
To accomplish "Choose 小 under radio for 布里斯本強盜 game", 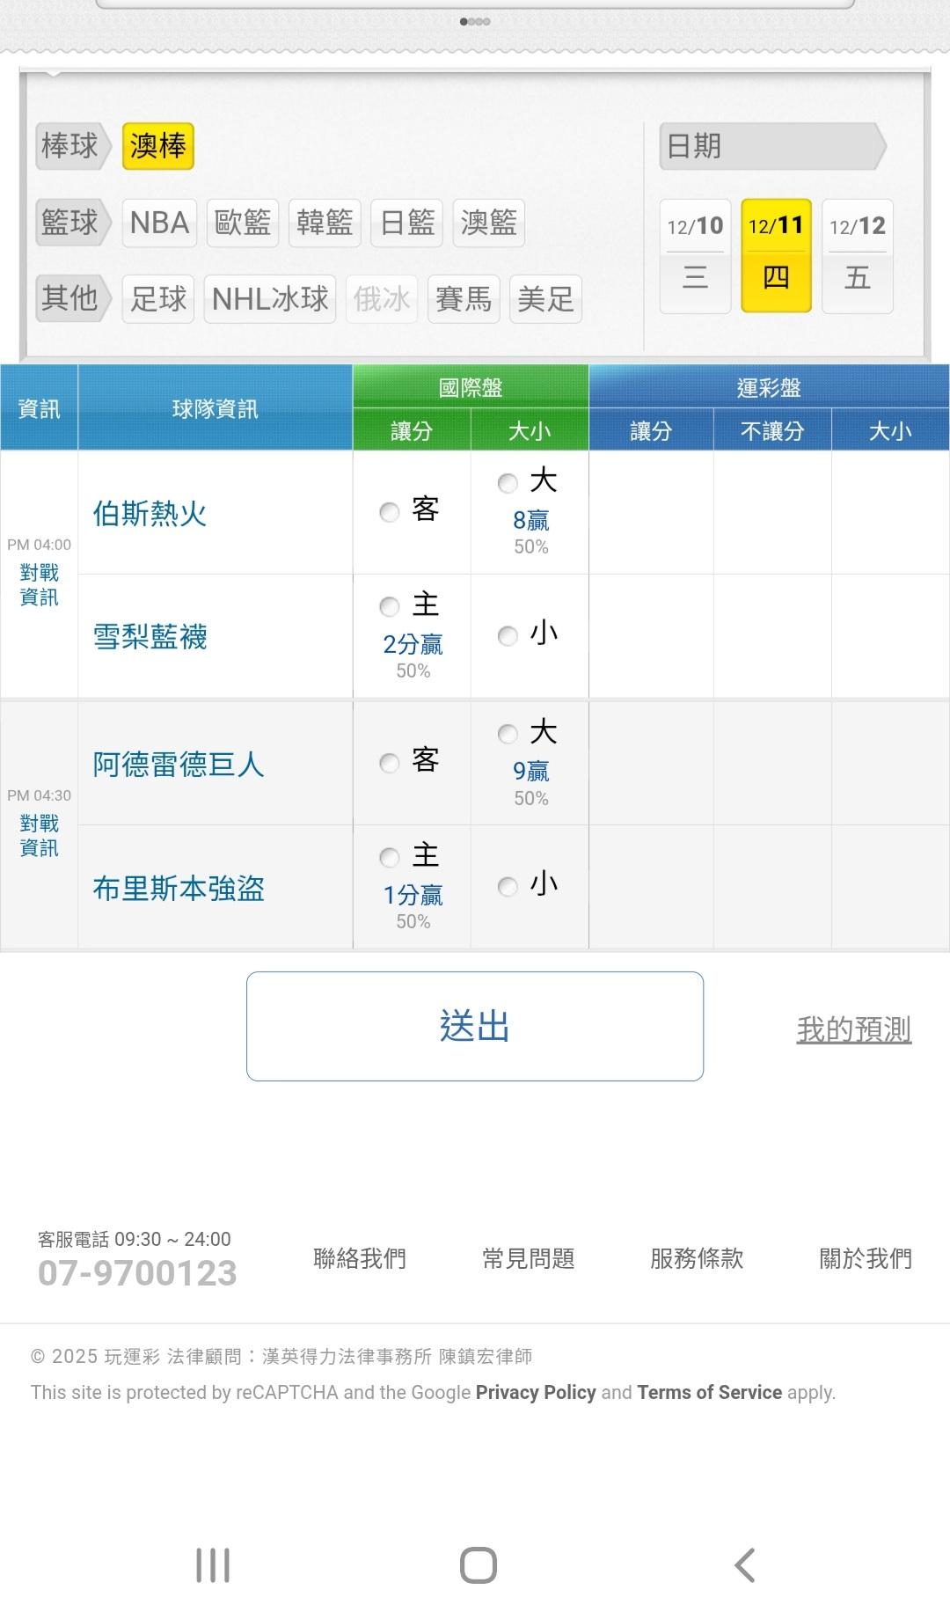I will coord(508,886).
